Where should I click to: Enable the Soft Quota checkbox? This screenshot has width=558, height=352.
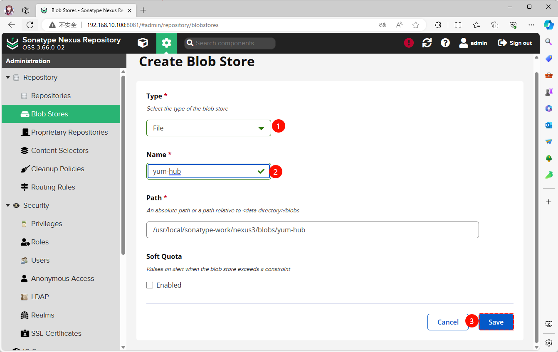coord(150,285)
